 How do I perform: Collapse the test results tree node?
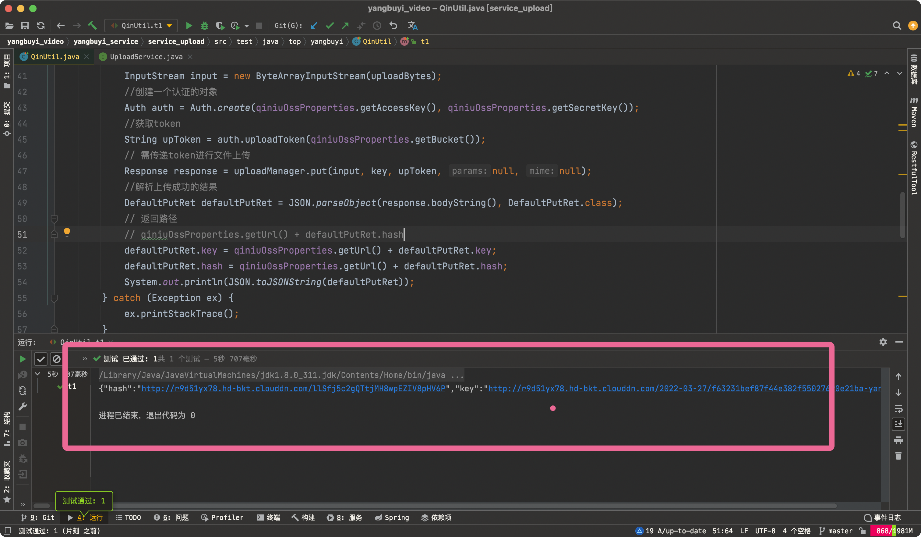click(x=37, y=374)
